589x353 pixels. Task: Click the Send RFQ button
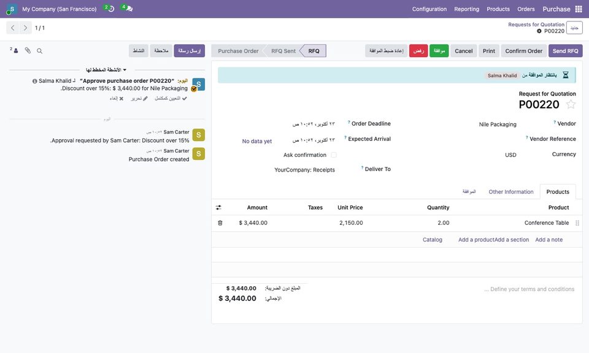(565, 51)
